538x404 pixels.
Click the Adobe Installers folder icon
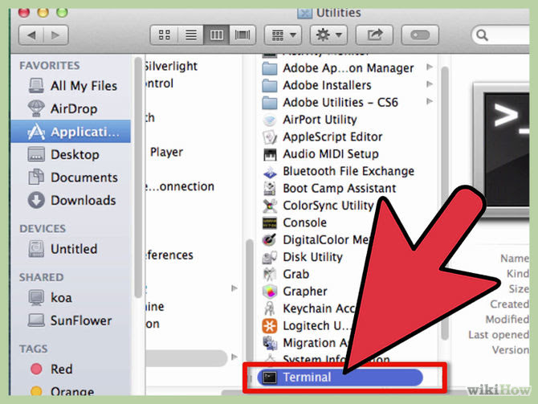click(270, 85)
